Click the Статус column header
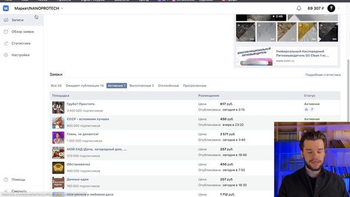This screenshot has width=350, height=197. tap(310, 96)
